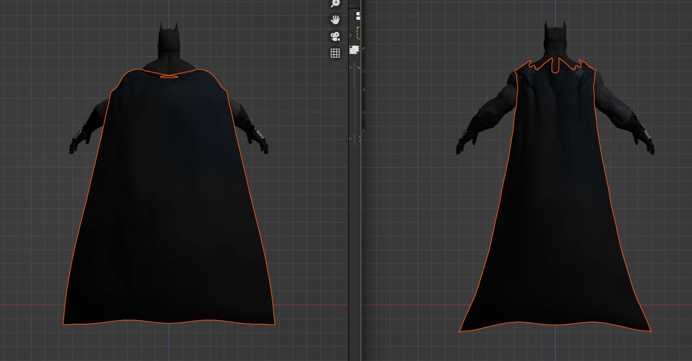This screenshot has width=692, height=361.
Task: Click the stacked pills icon above Select Box
Action: point(358,16)
